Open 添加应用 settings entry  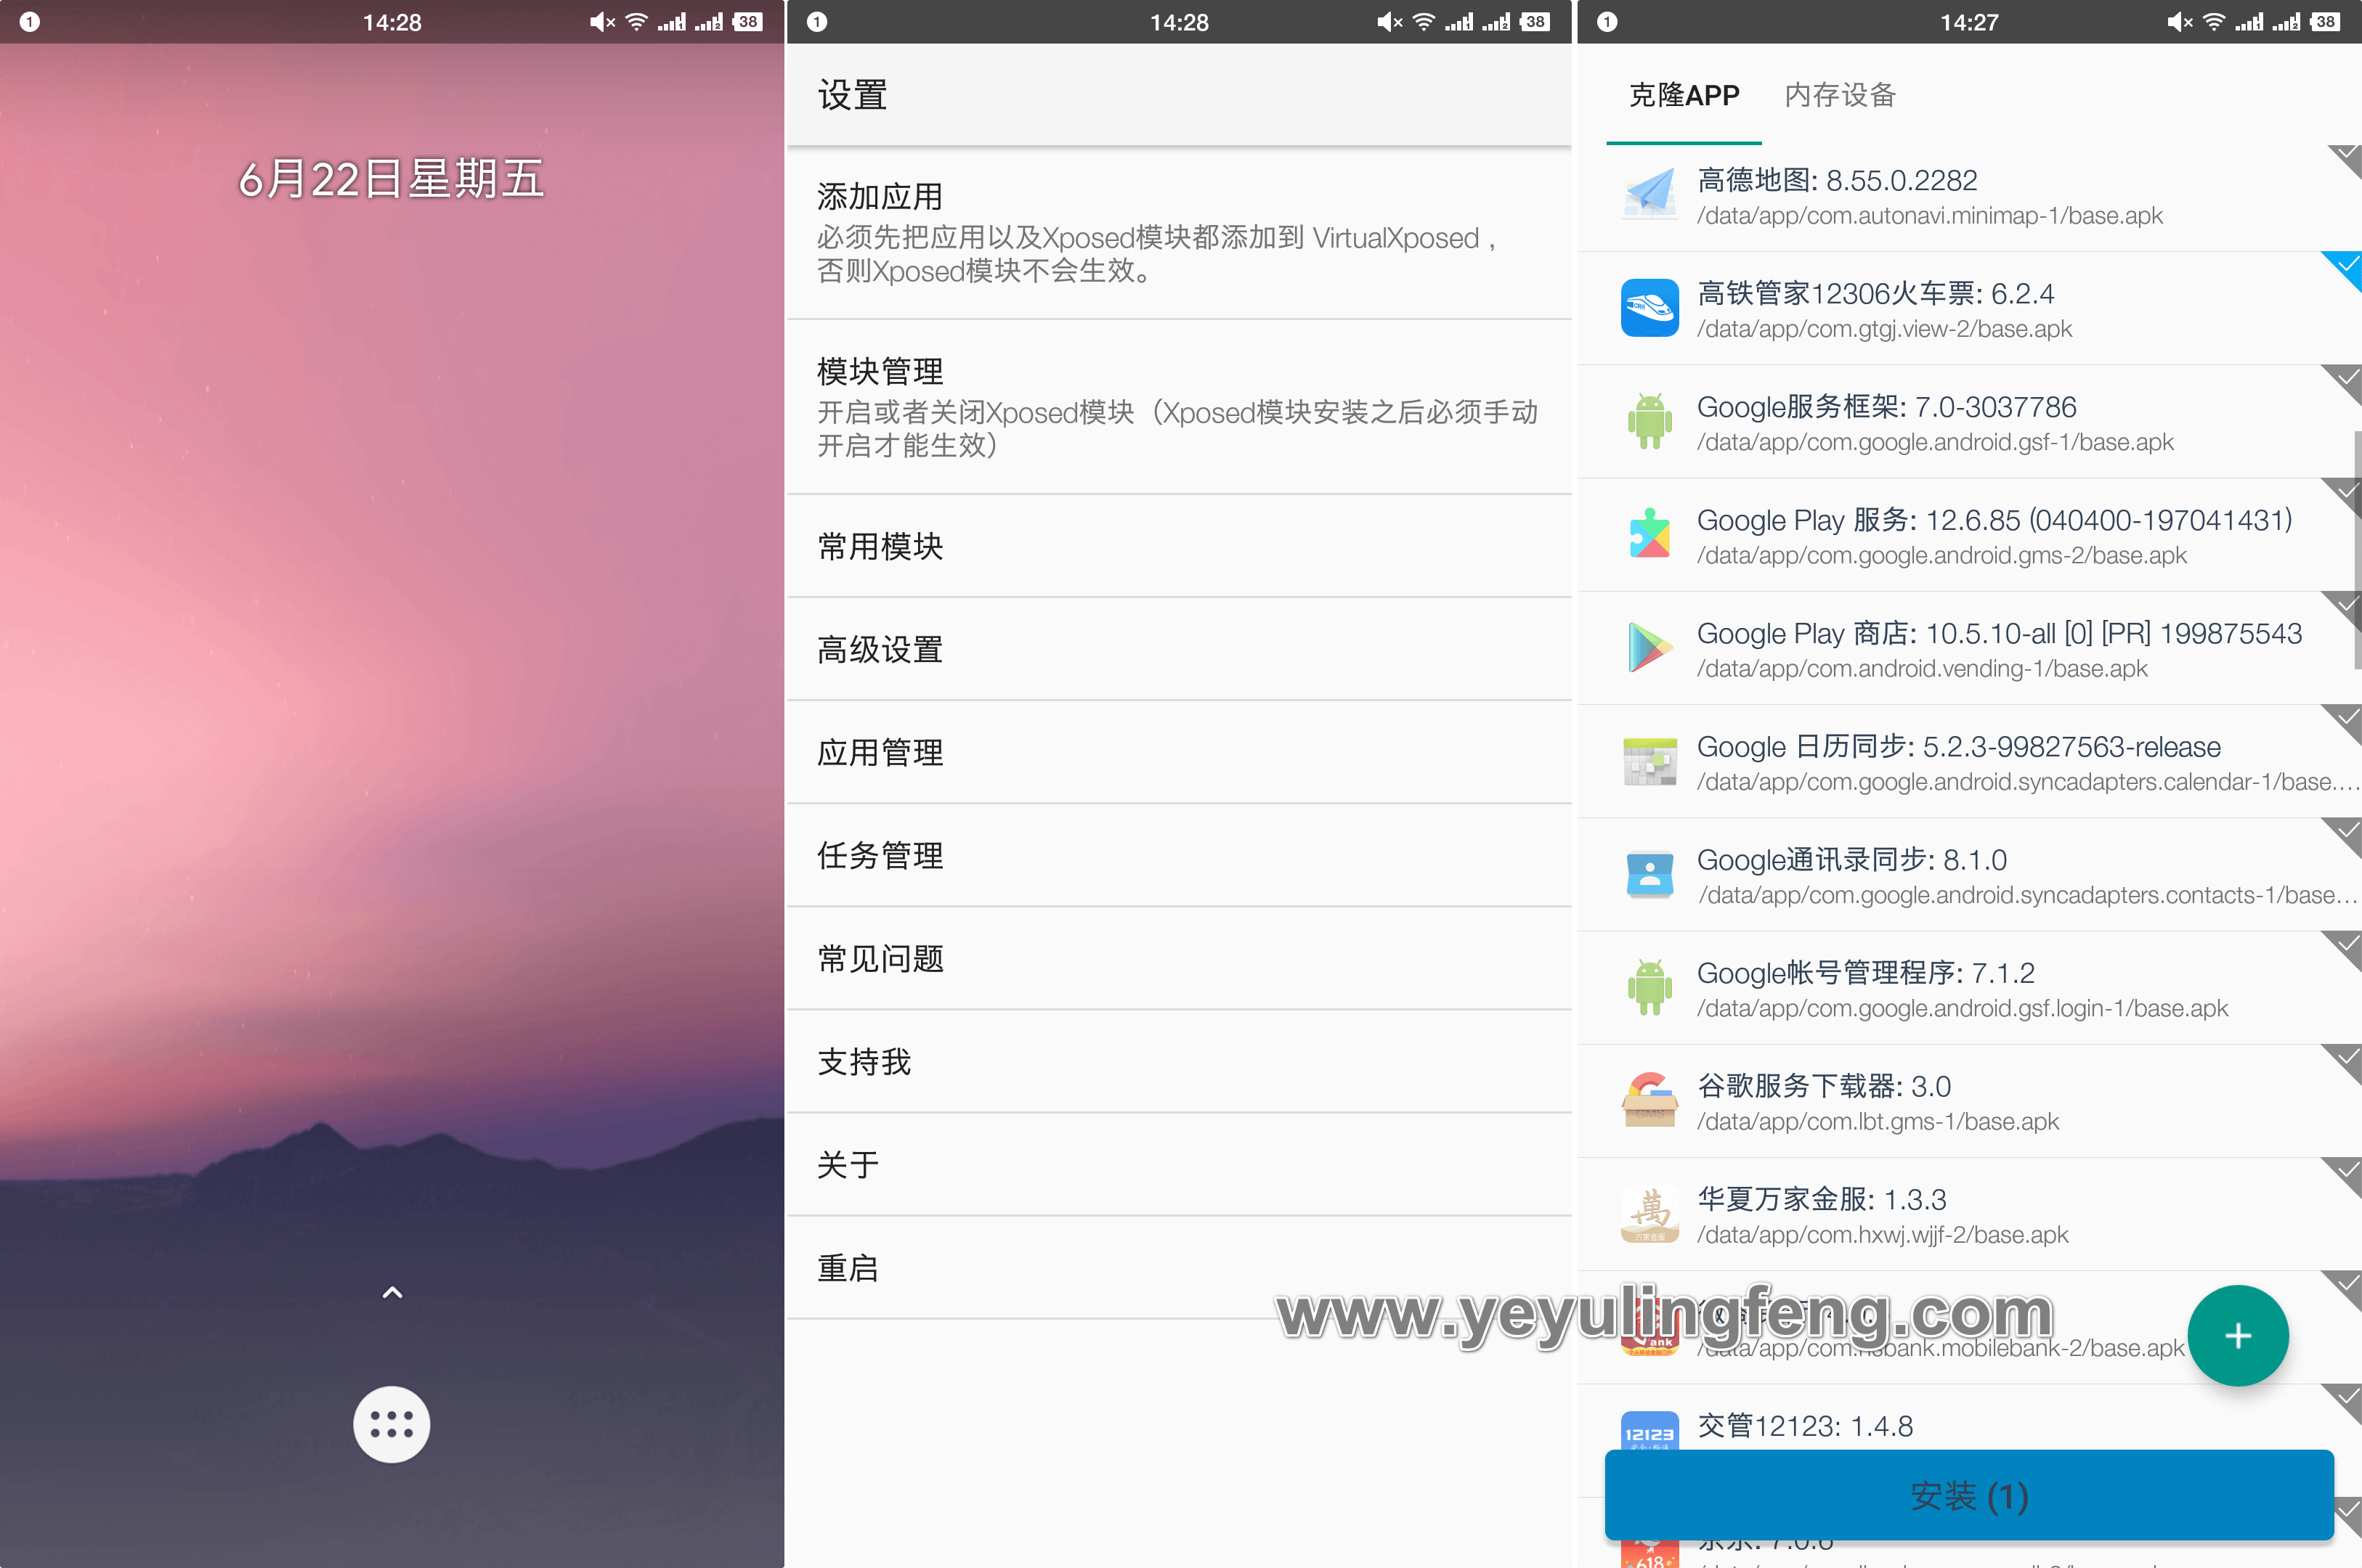pyautogui.click(x=1179, y=234)
